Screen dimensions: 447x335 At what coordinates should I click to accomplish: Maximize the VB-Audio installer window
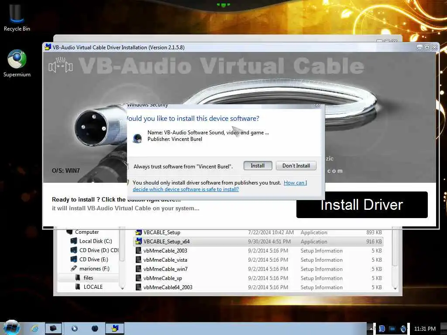click(x=427, y=47)
